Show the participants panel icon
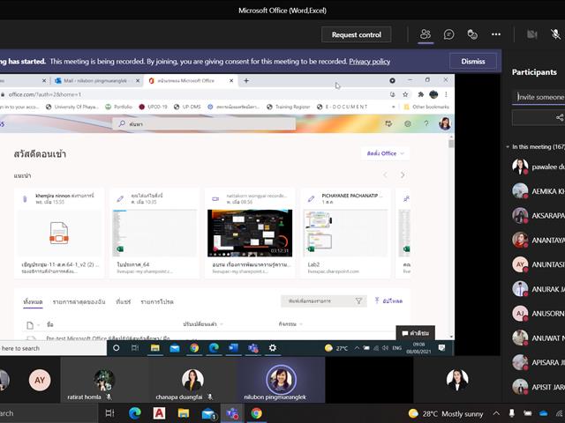 pyautogui.click(x=426, y=34)
